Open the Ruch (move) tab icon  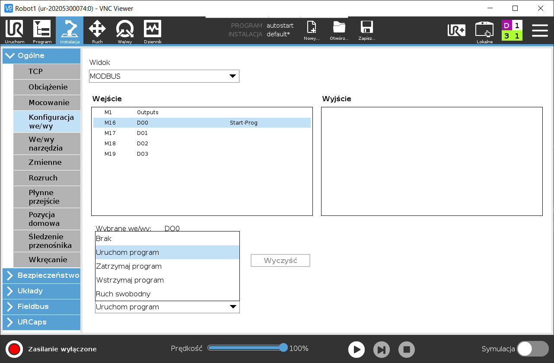pos(97,31)
